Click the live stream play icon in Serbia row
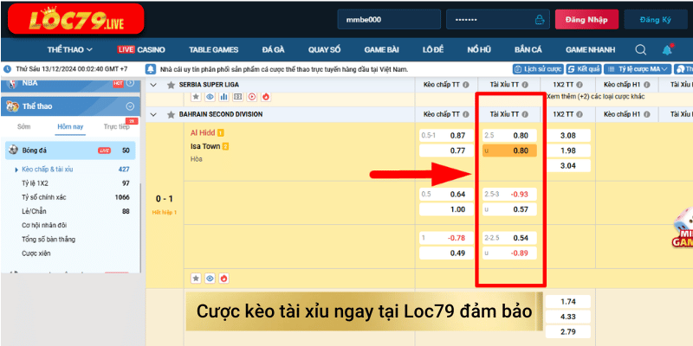The height and width of the screenshot is (346, 693). 251,97
